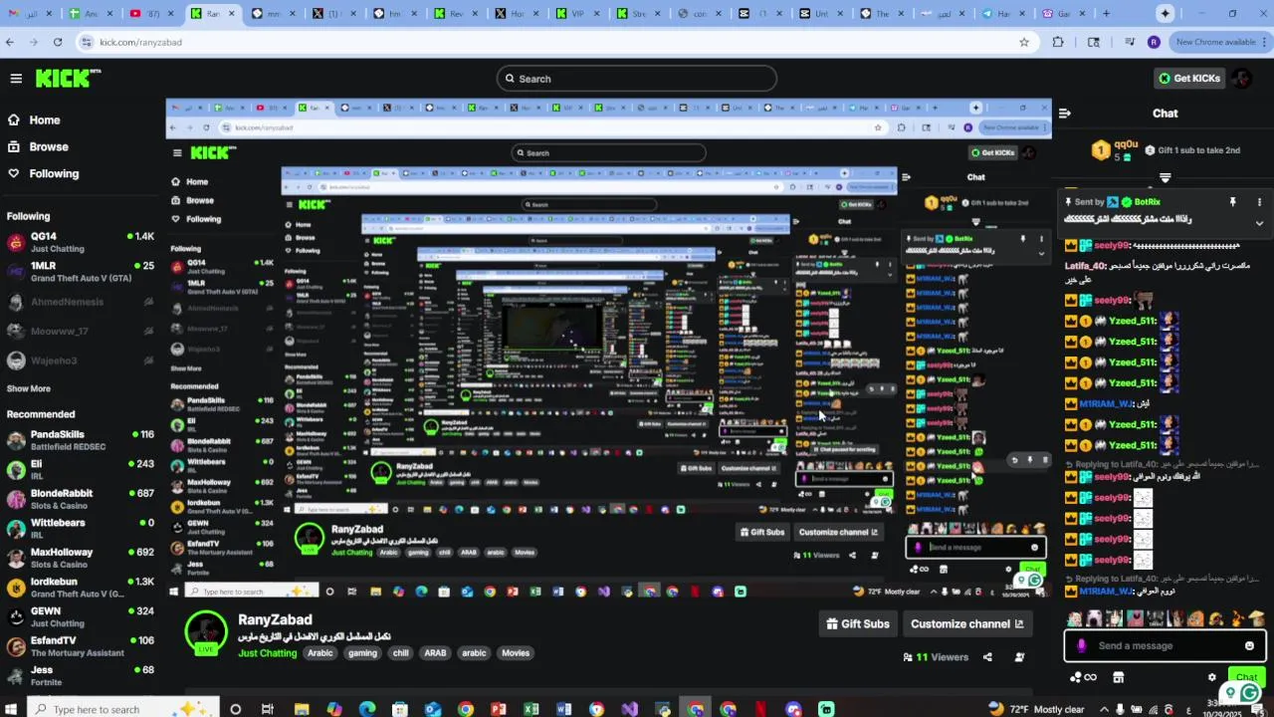Open File Explorer from taskbar
Screen dimensions: 1274x717
(302, 709)
